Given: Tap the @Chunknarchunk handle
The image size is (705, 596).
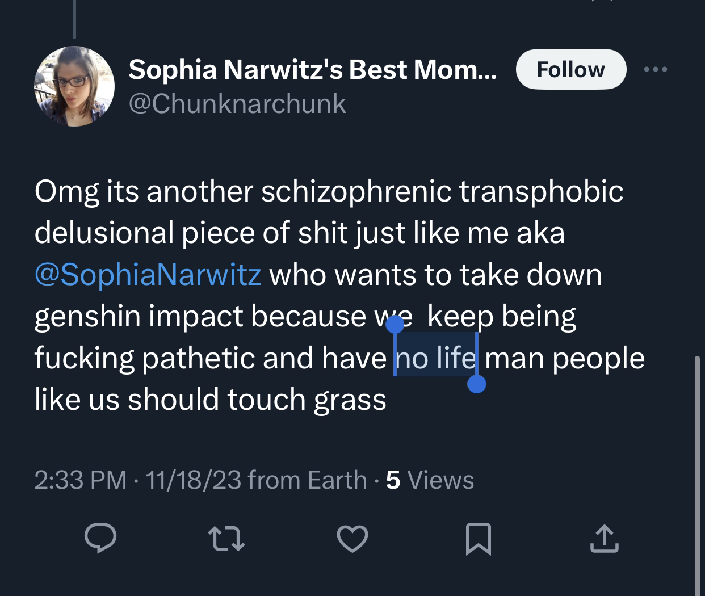Looking at the screenshot, I should coord(237,103).
